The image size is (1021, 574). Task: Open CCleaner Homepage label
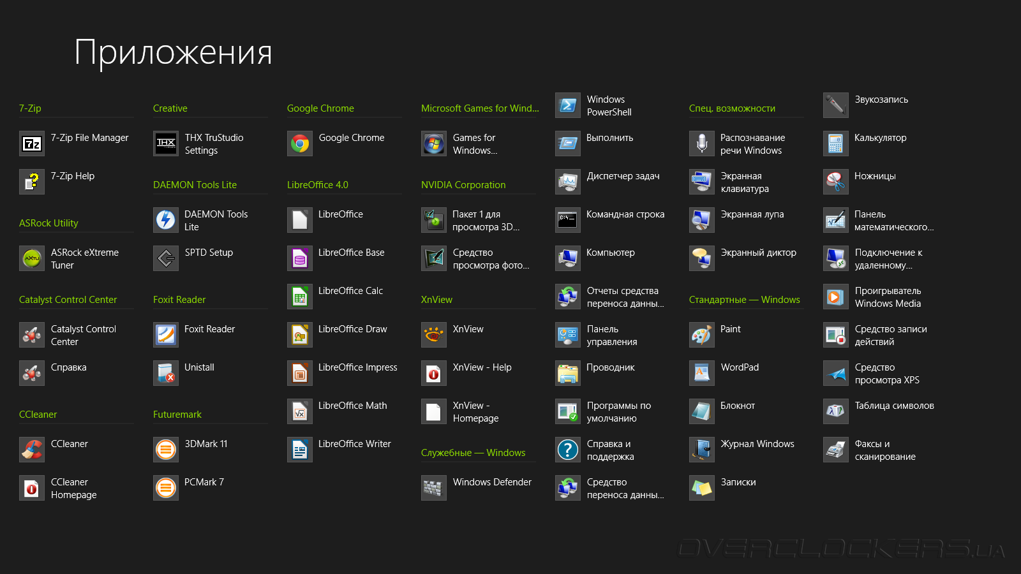[74, 489]
